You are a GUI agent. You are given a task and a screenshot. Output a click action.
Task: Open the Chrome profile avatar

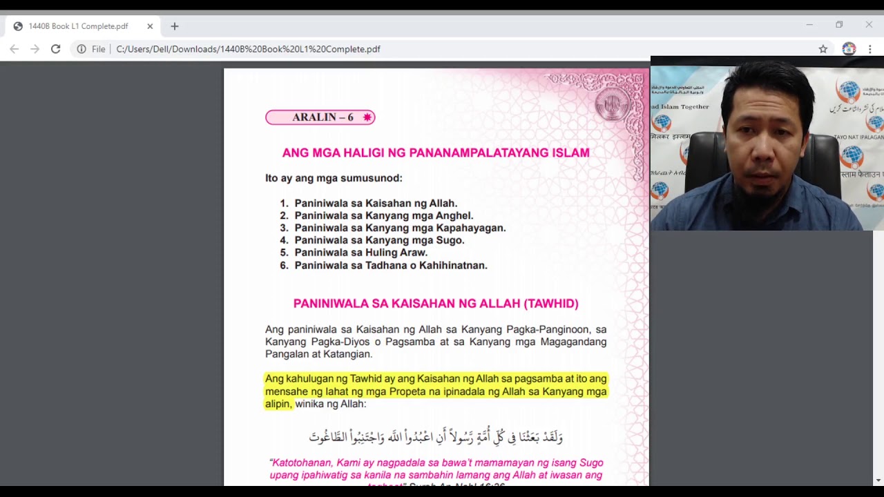849,49
